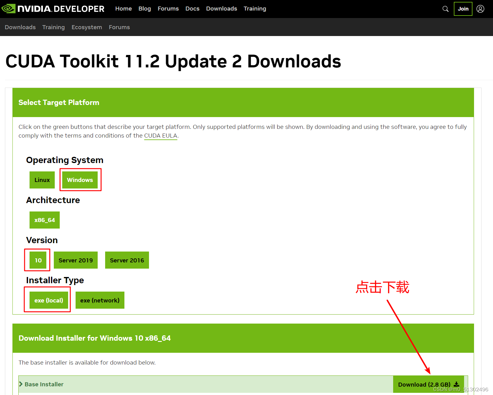Click the Version heading
Viewport: 493px width, 395px height.
pyautogui.click(x=42, y=240)
